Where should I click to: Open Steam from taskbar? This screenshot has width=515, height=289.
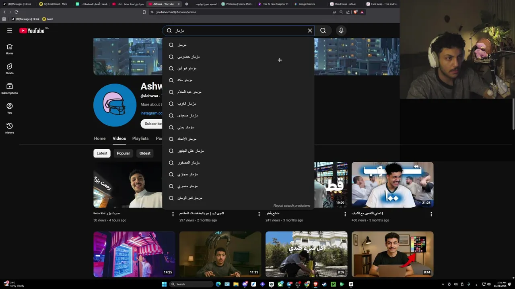coord(324,284)
